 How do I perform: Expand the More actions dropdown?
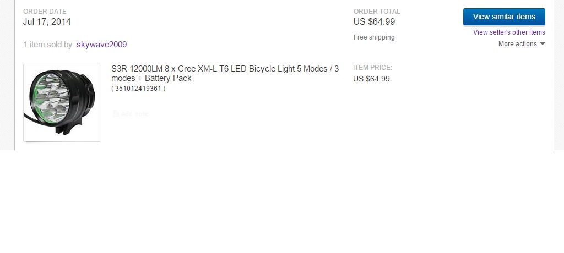coord(521,44)
